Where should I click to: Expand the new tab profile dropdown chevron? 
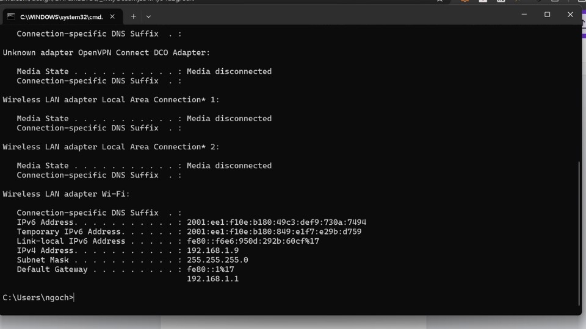(x=148, y=16)
